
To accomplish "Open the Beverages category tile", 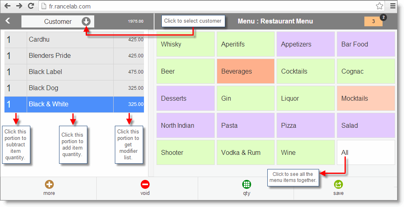I will (x=245, y=71).
